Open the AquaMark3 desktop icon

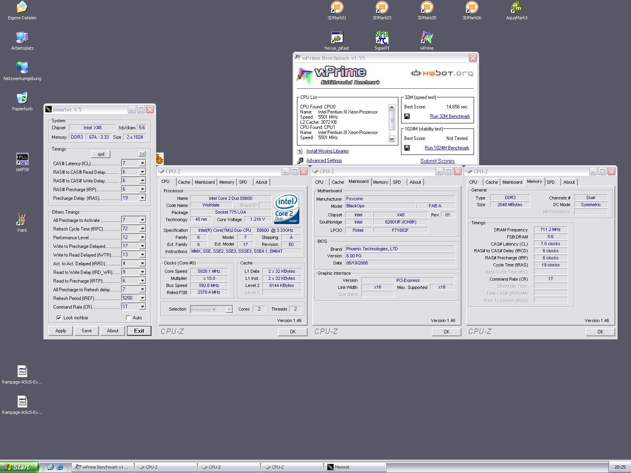click(516, 8)
